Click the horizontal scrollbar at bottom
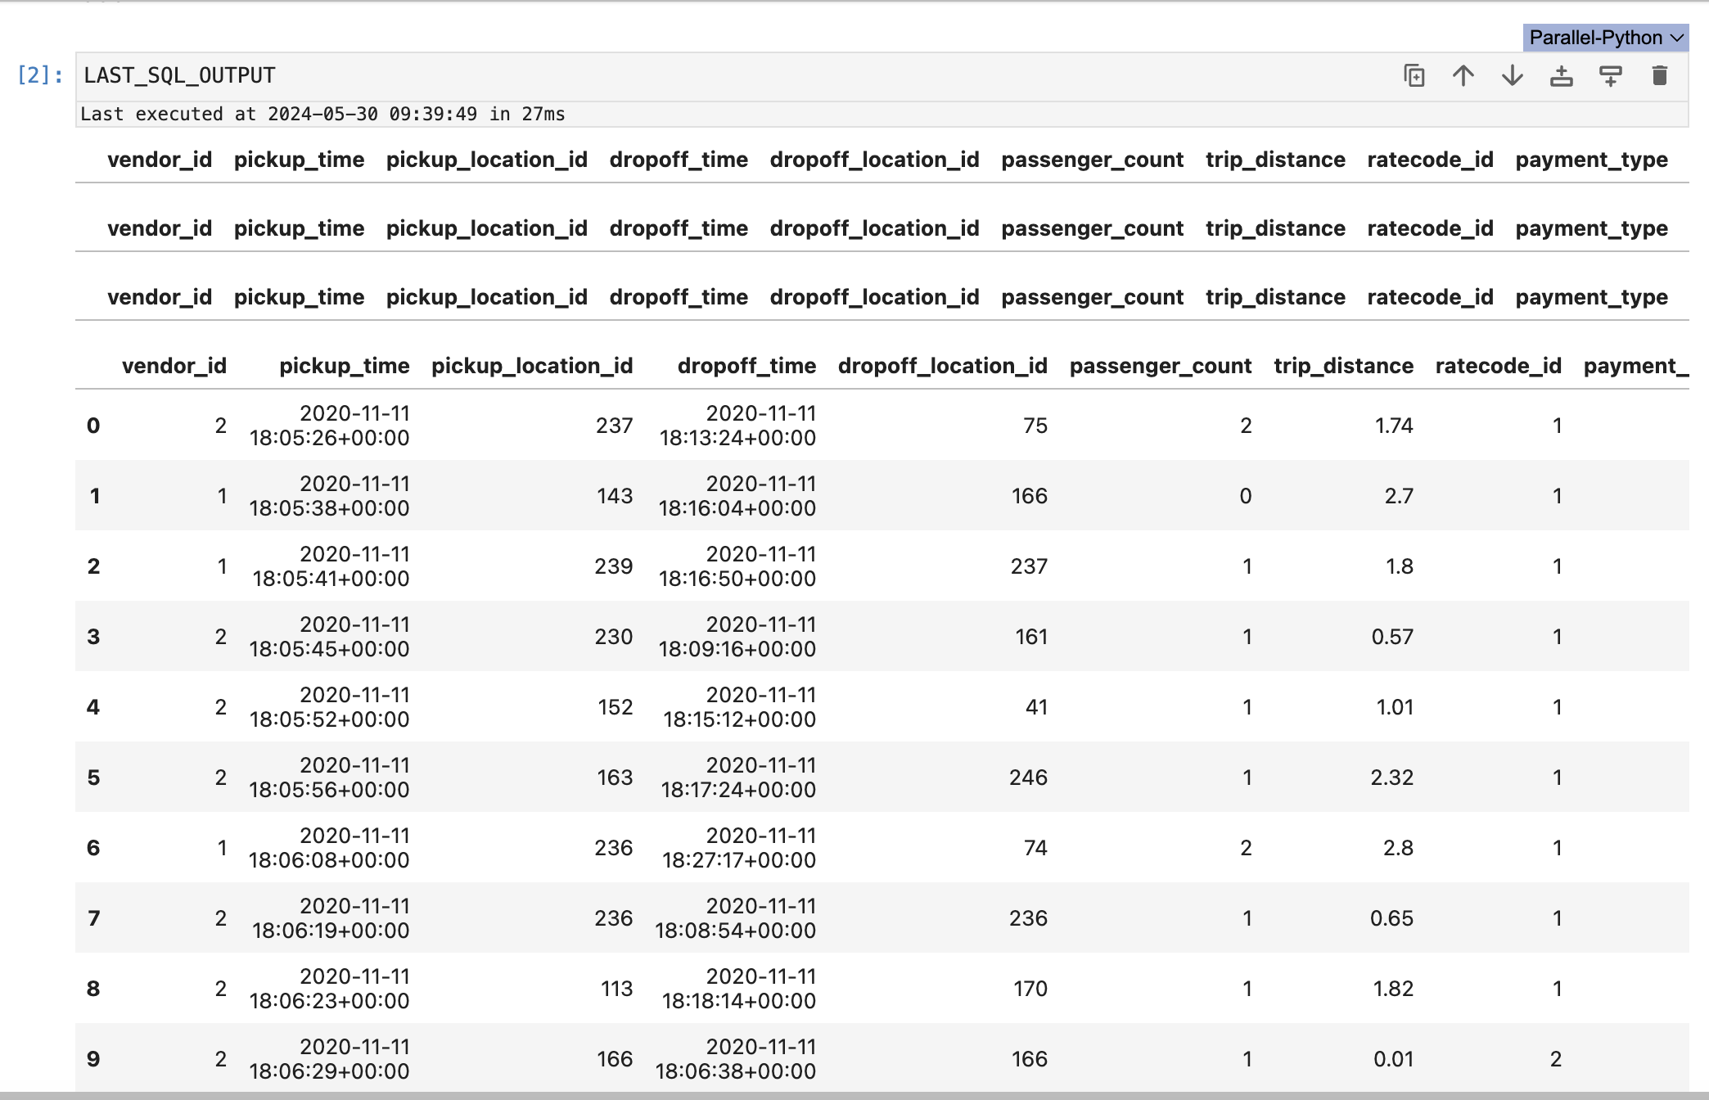Image resolution: width=1709 pixels, height=1100 pixels. tap(854, 1095)
